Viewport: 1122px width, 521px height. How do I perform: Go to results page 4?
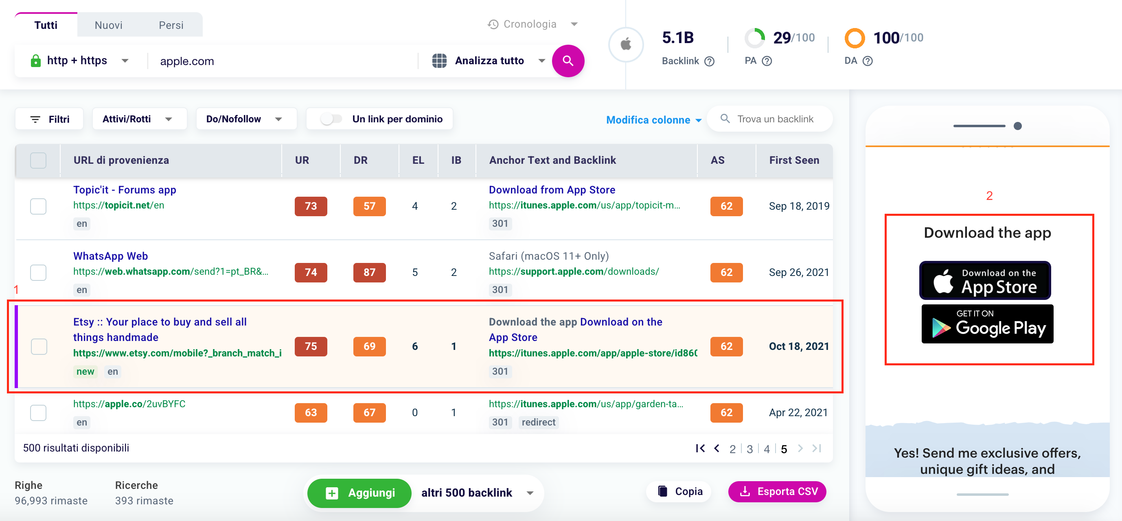click(x=767, y=449)
